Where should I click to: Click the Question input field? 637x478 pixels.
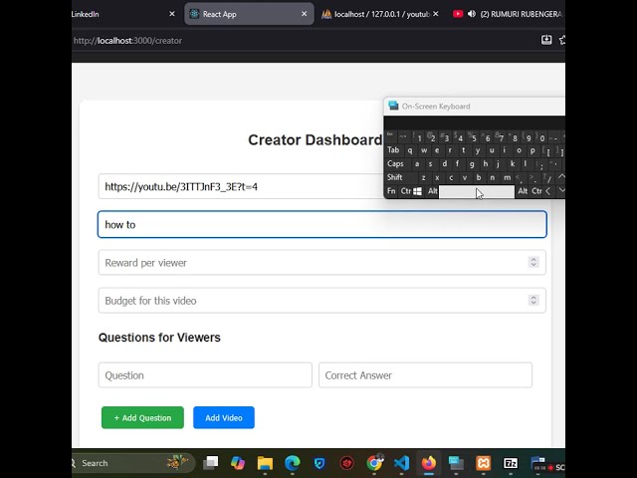pos(205,375)
